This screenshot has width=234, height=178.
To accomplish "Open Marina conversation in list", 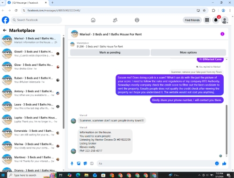I will click(30, 146).
